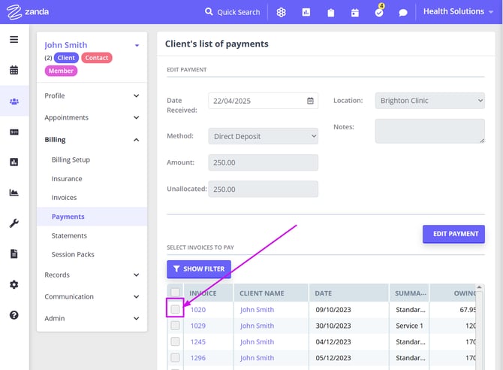
Task: Open the wrench tools icon in sidebar
Action: [14, 223]
